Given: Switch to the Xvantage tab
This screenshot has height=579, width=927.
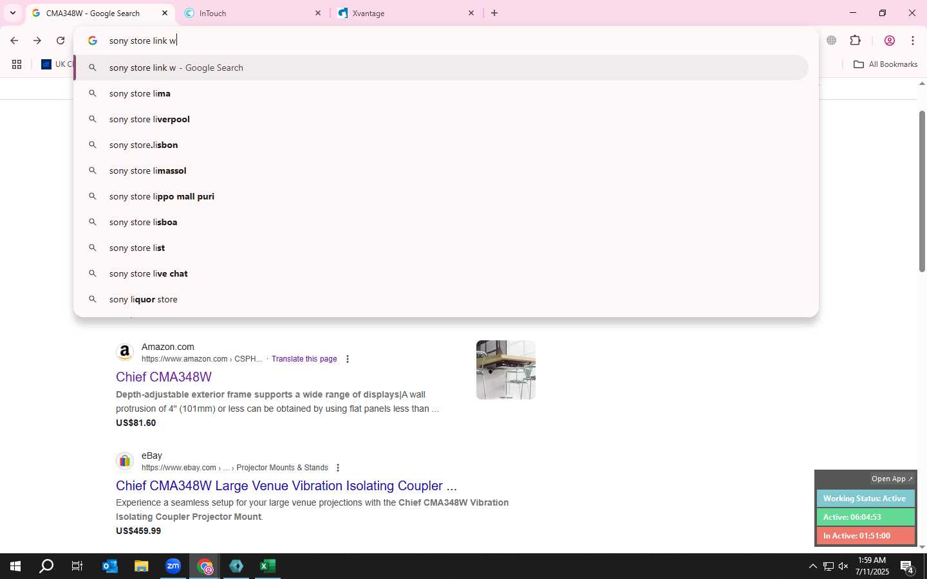Looking at the screenshot, I should pyautogui.click(x=406, y=13).
